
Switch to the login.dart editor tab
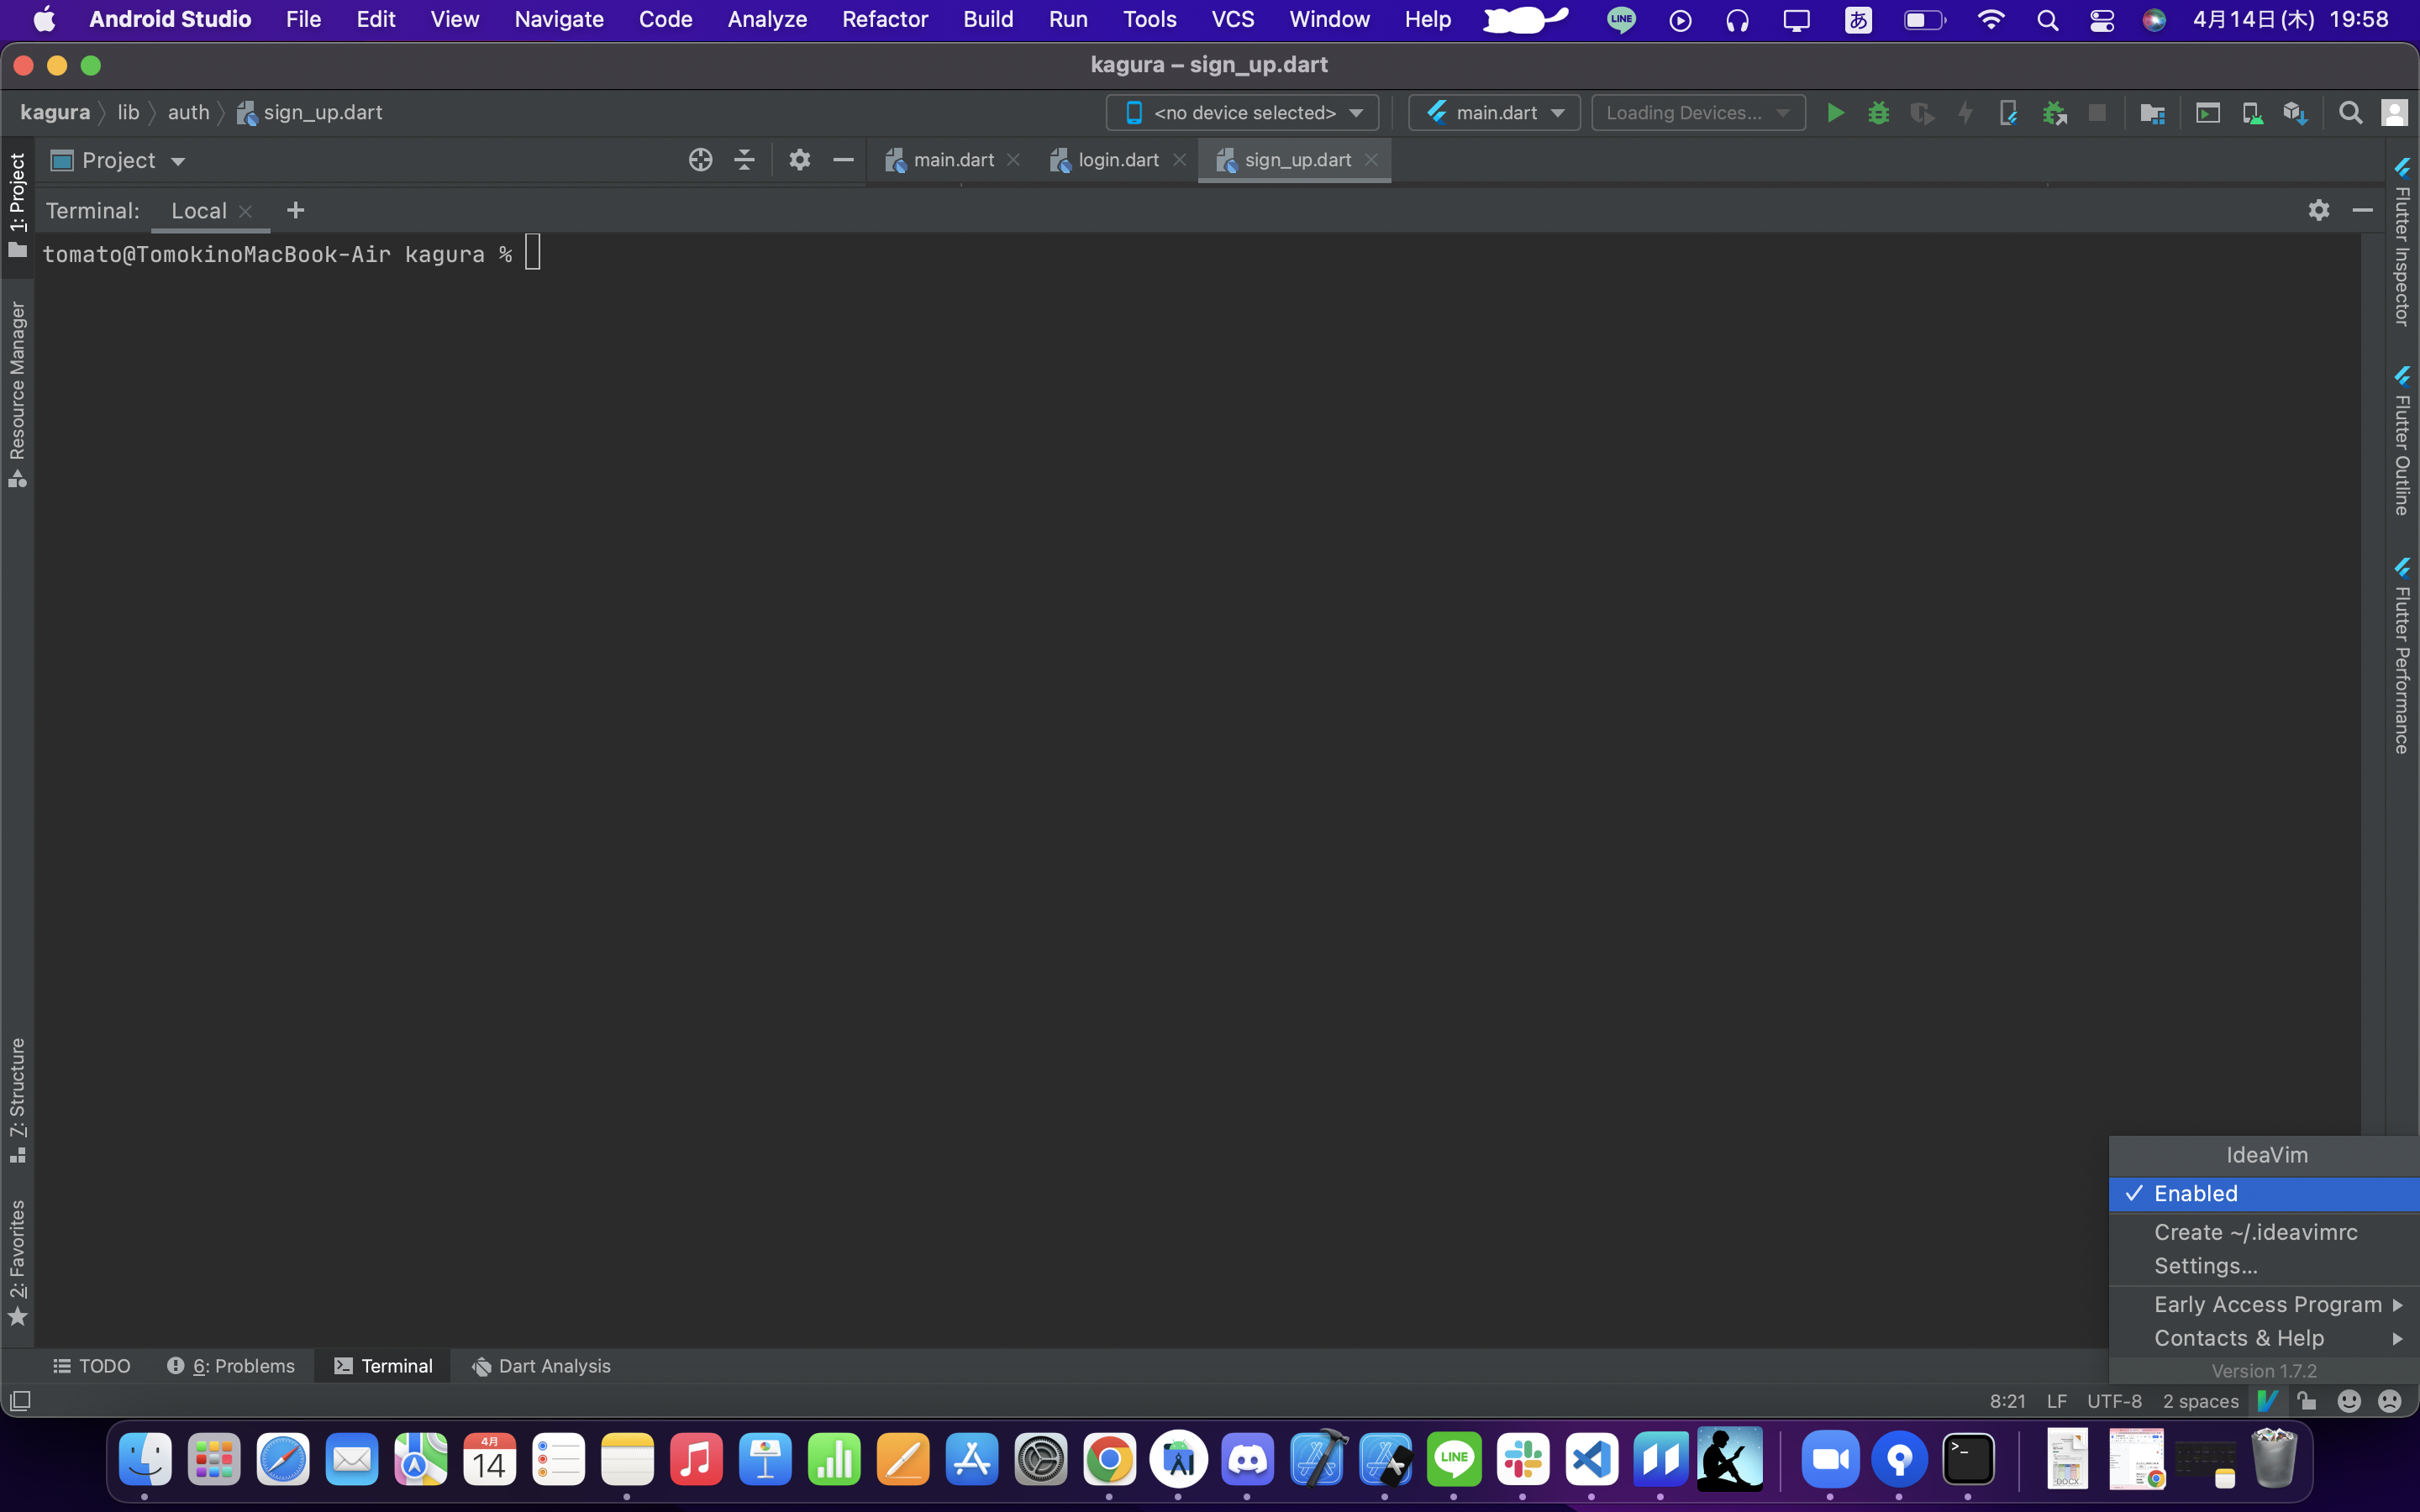click(1117, 159)
